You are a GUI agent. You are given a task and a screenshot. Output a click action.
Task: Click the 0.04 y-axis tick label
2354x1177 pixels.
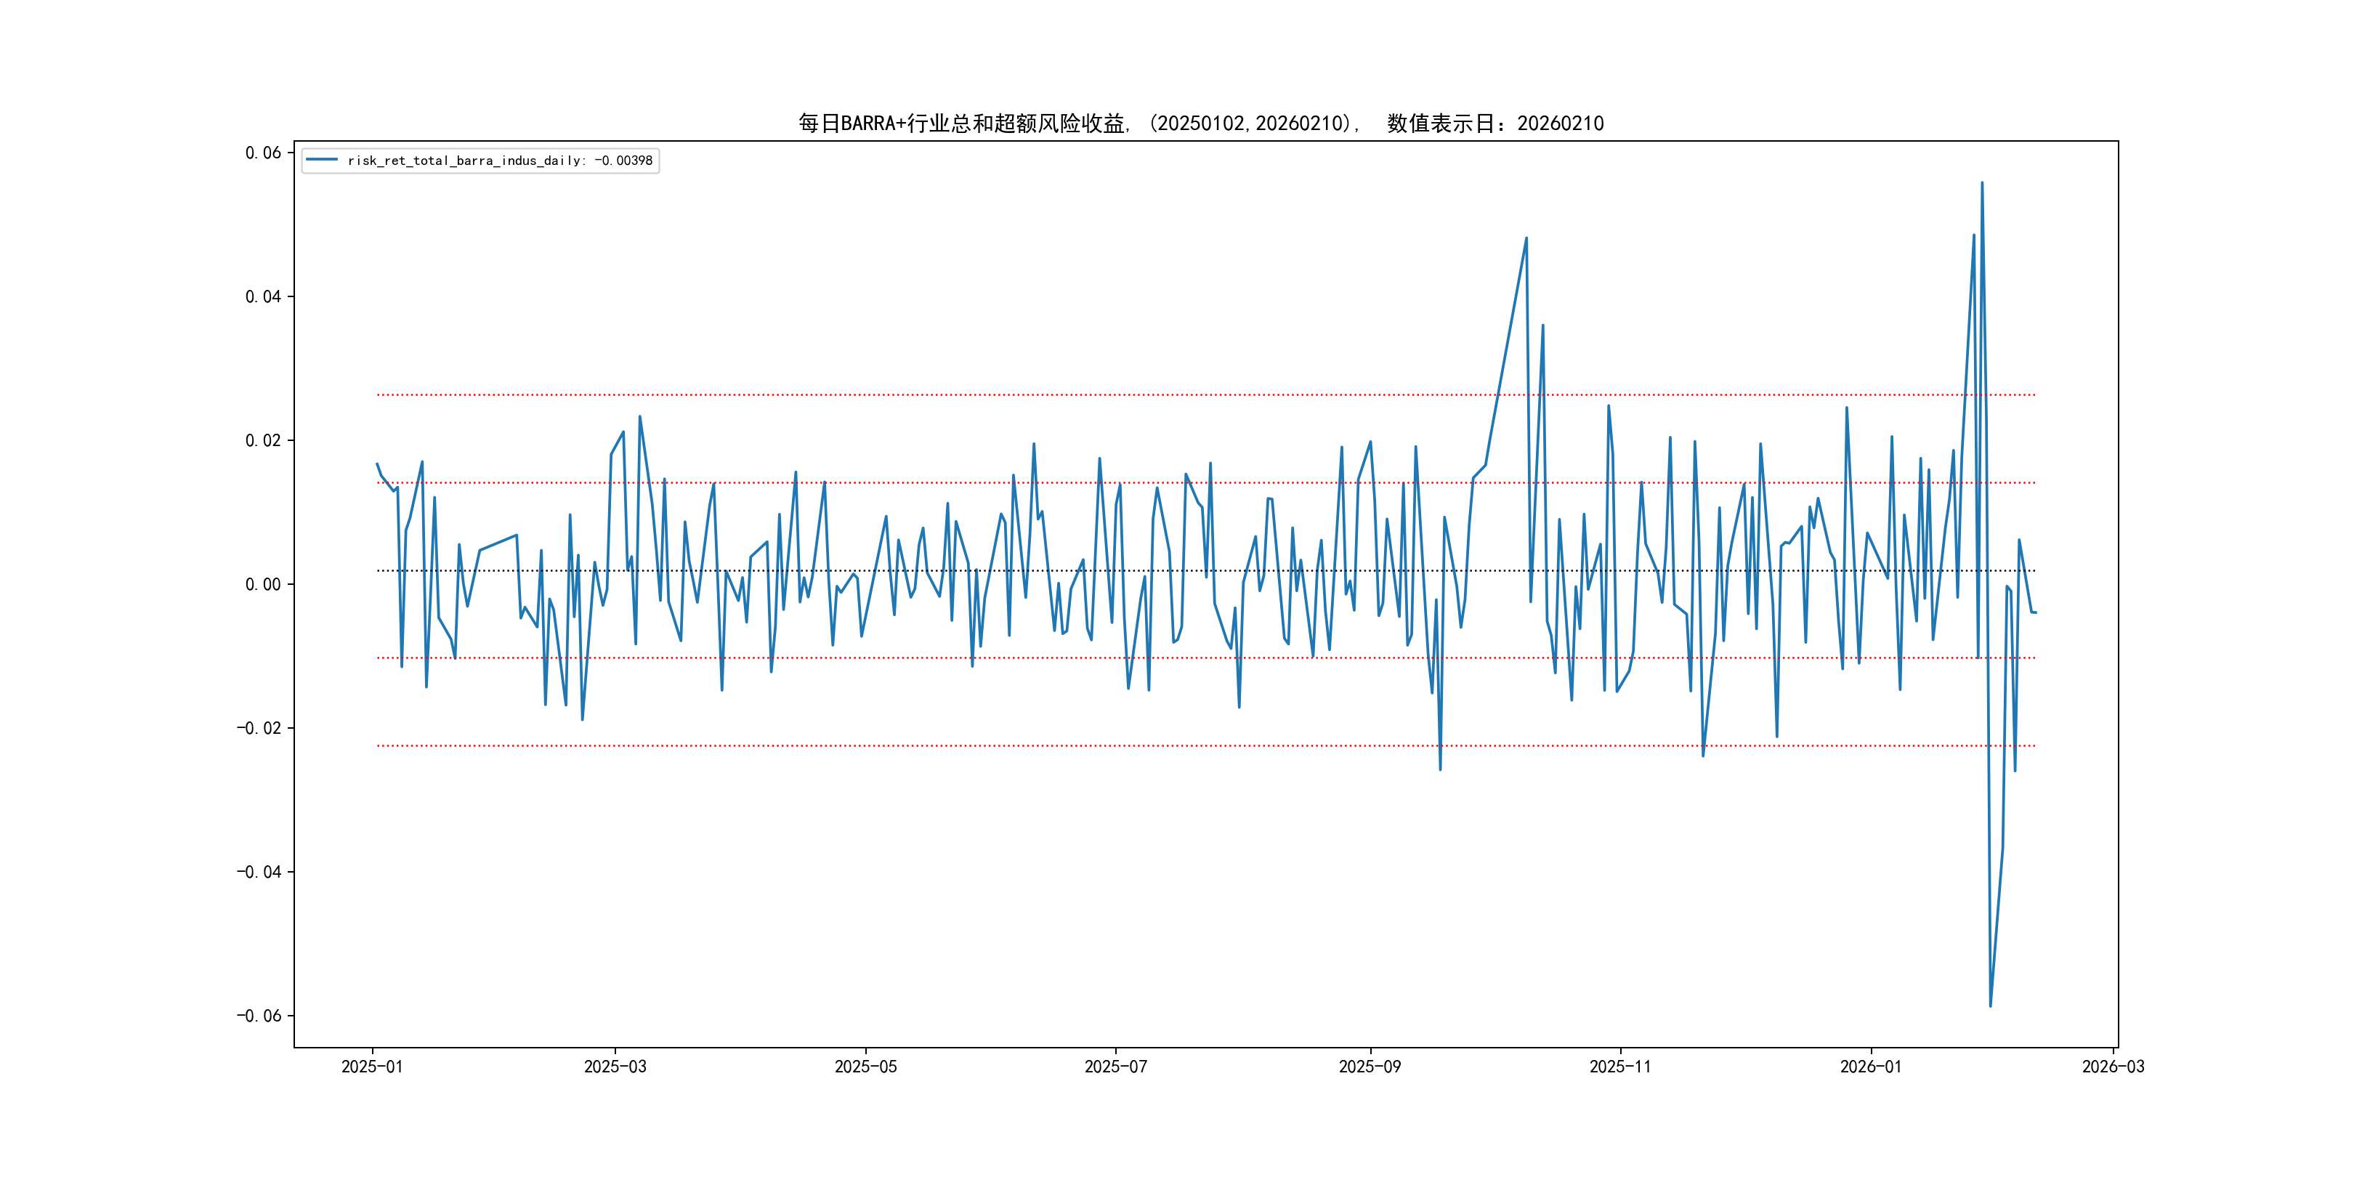pyautogui.click(x=263, y=296)
